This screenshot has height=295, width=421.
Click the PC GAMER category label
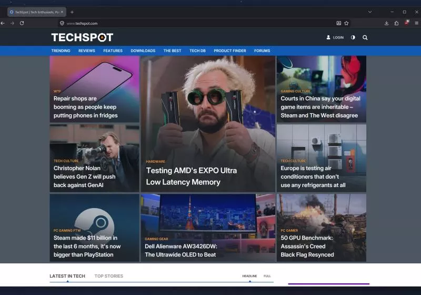pyautogui.click(x=289, y=230)
